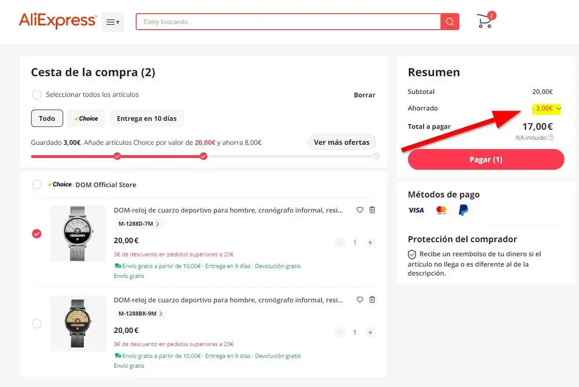
Task: Focus the 'Estoy buscando...' search field
Action: (x=288, y=22)
